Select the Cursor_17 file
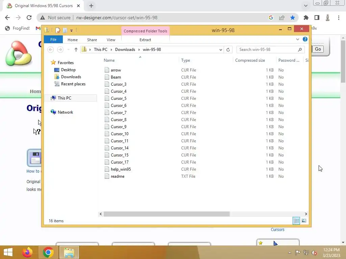 (x=120, y=162)
